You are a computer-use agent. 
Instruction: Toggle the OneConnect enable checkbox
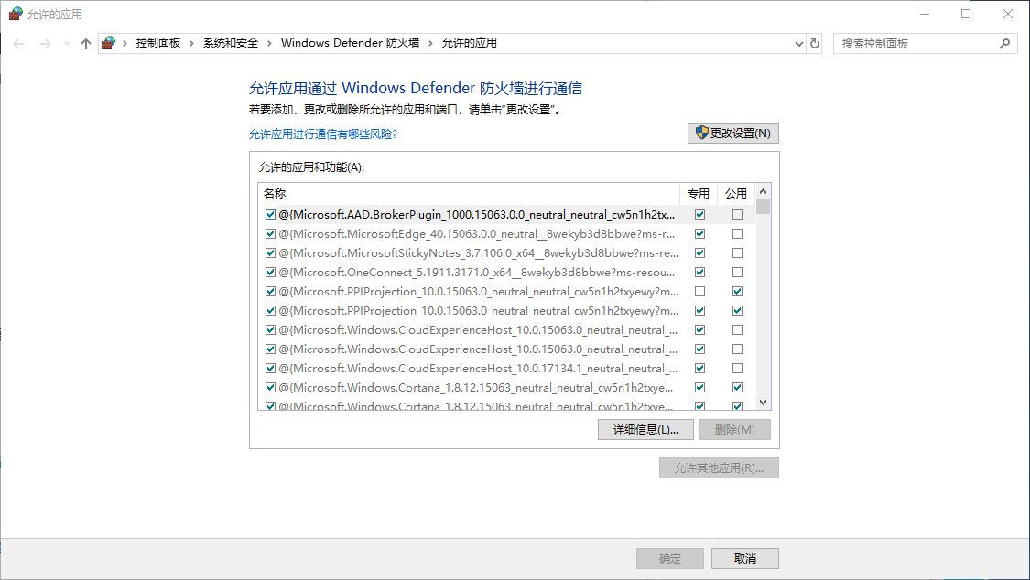270,272
